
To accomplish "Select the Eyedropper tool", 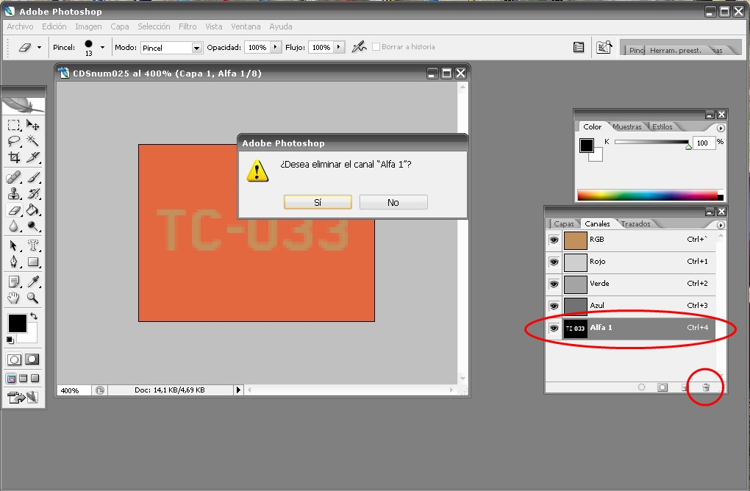I will [32, 282].
